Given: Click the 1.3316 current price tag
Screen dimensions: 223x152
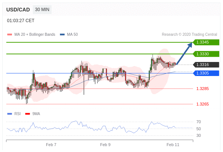Looking at the screenshot, I should pos(206,65).
